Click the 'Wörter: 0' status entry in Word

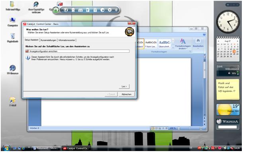(x=35, y=128)
